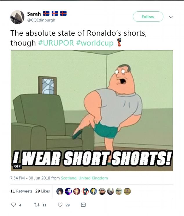Open the #URUPOR hashtag
This screenshot has height=216, width=184.
pos(56,43)
